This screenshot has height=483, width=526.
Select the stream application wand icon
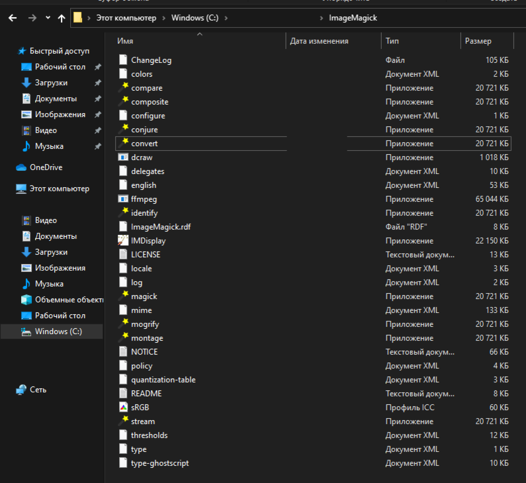tap(123, 421)
